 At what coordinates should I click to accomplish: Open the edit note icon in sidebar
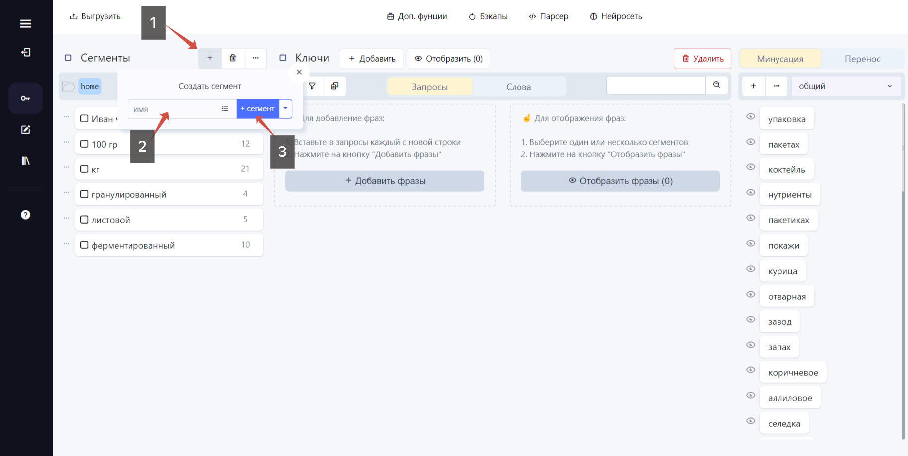[25, 130]
